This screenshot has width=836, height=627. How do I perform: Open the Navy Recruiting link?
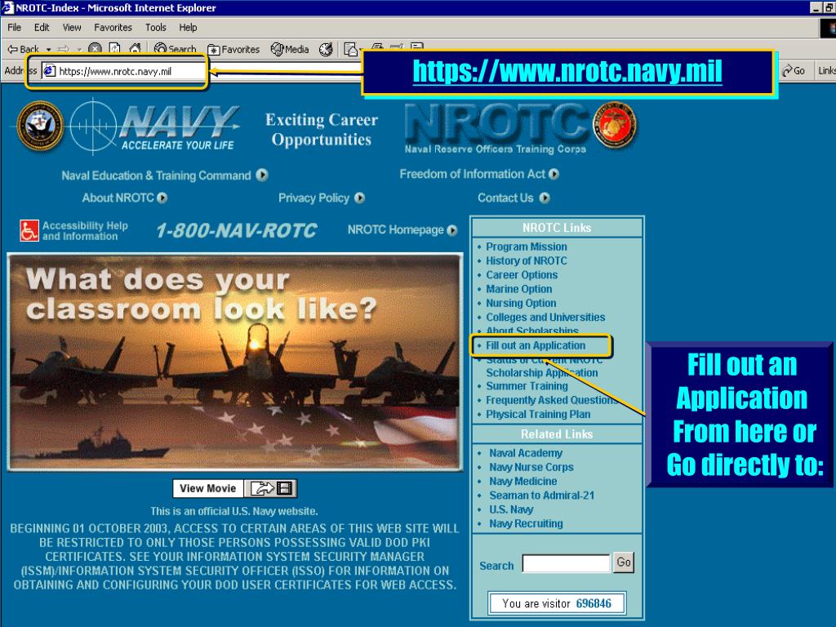[526, 523]
